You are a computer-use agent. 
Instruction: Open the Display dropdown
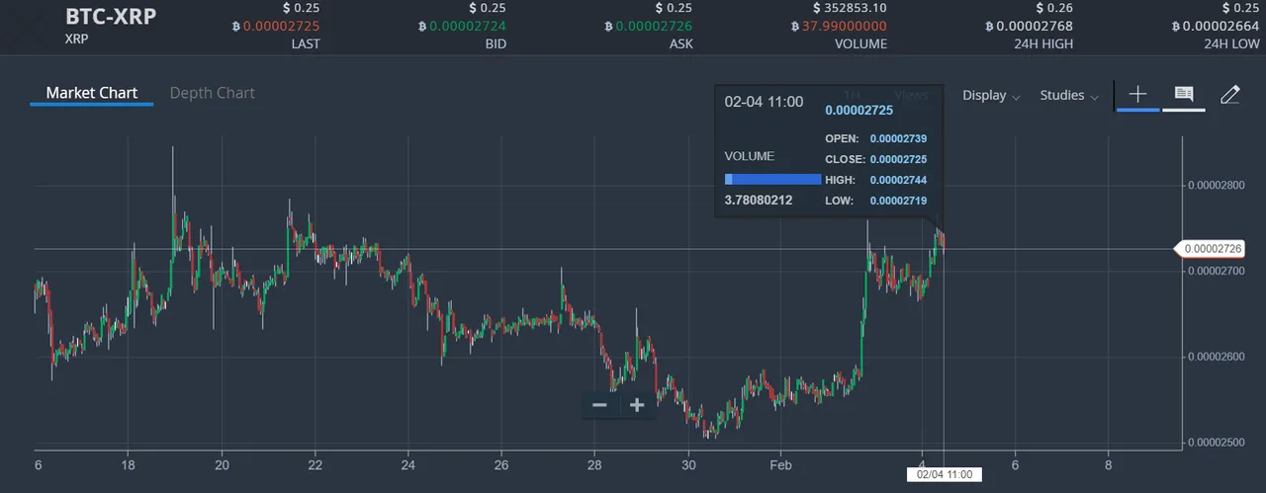point(991,96)
